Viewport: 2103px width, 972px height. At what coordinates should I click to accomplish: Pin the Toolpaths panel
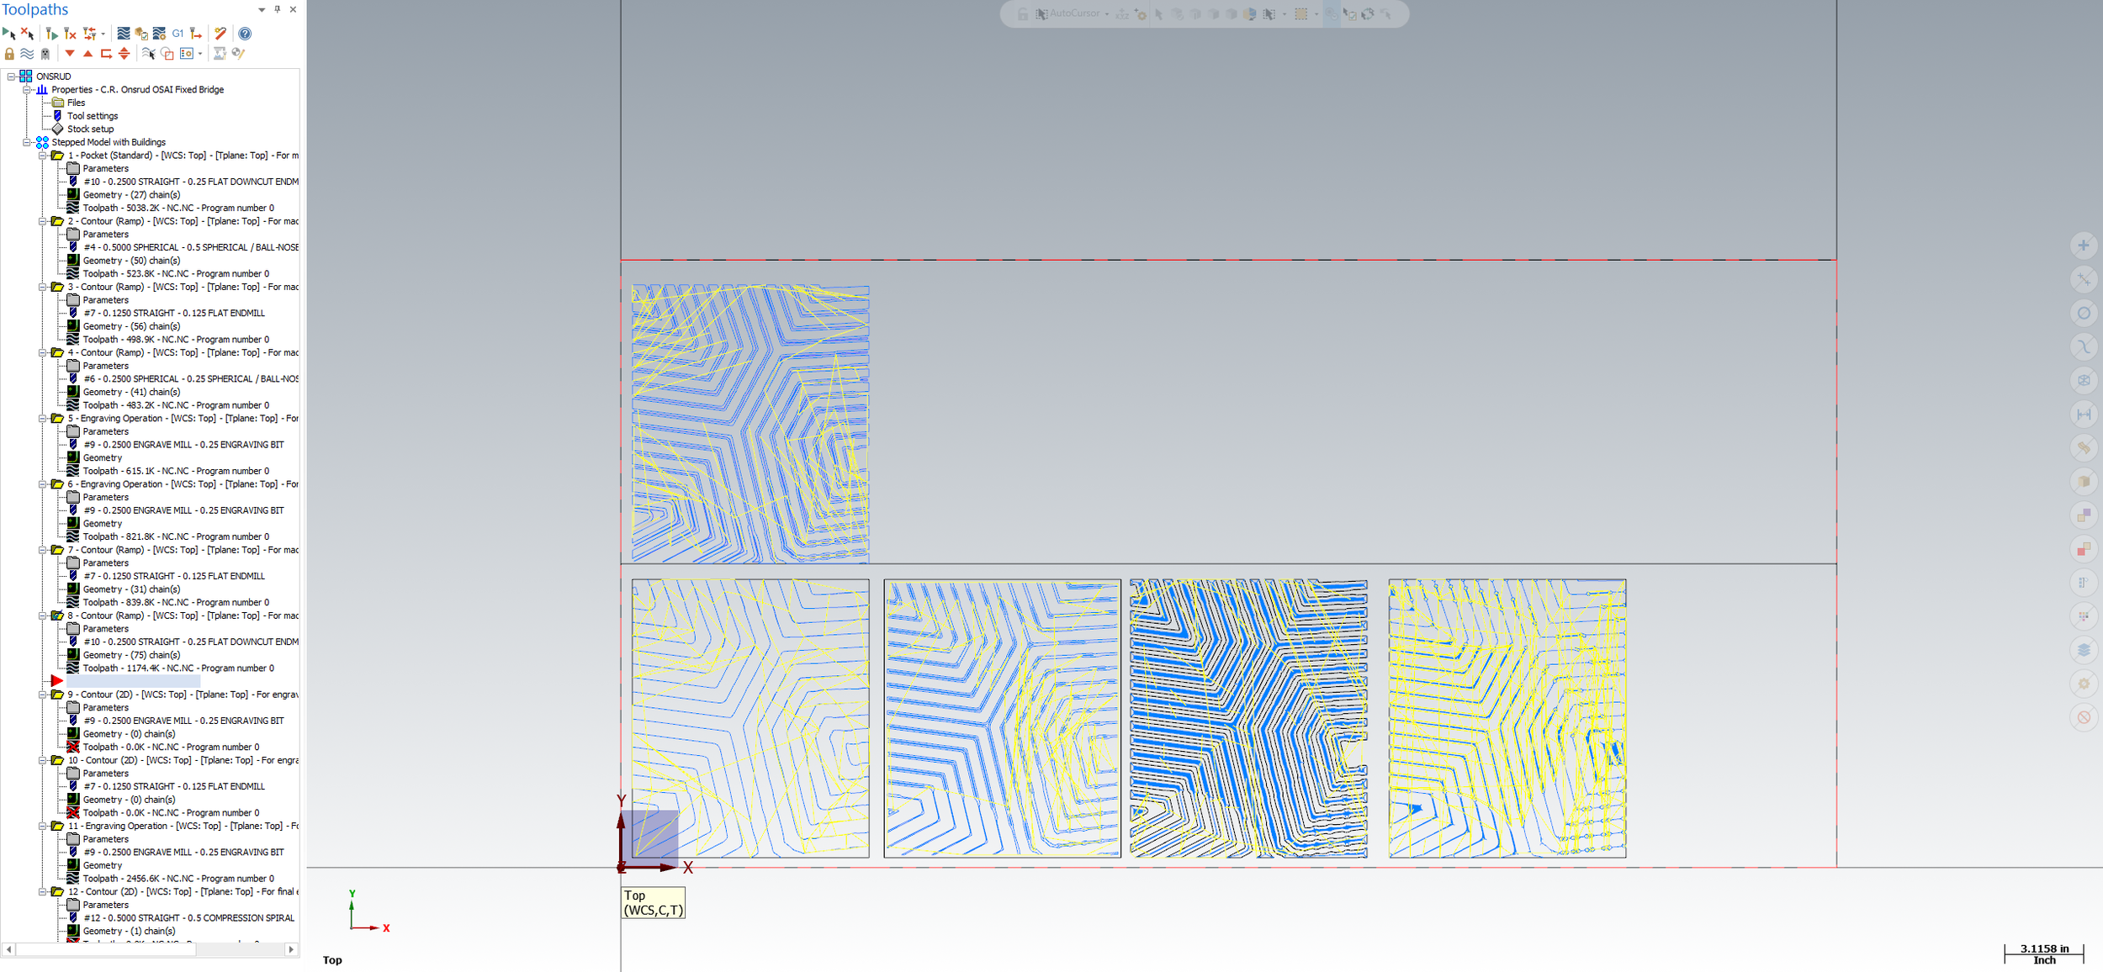(278, 9)
